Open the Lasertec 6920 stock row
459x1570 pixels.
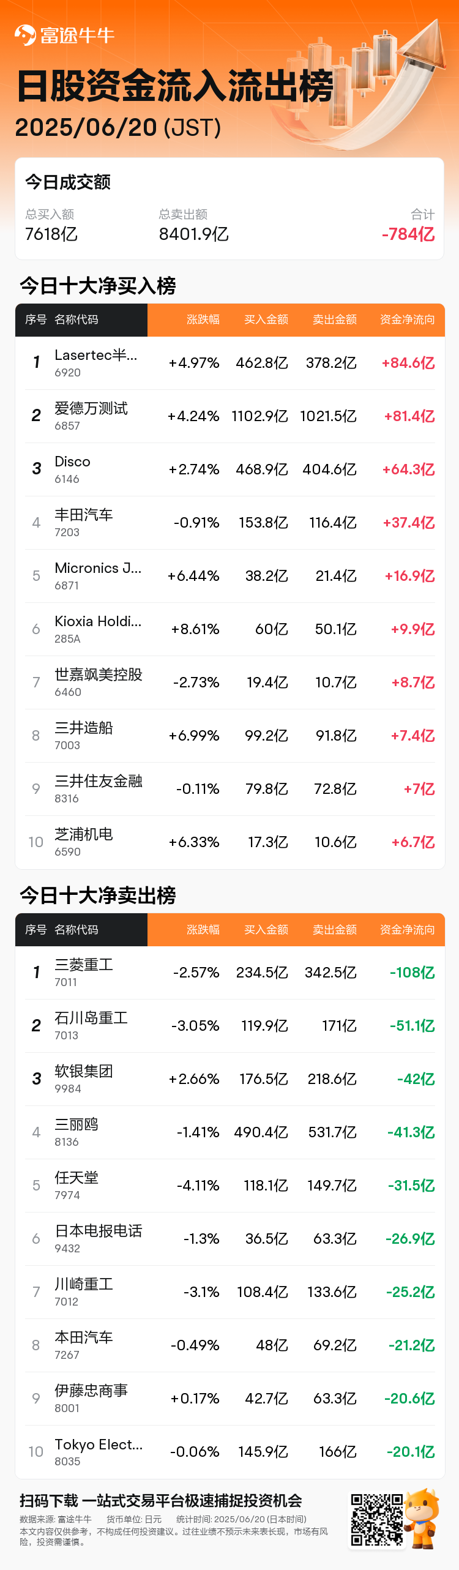click(x=229, y=363)
